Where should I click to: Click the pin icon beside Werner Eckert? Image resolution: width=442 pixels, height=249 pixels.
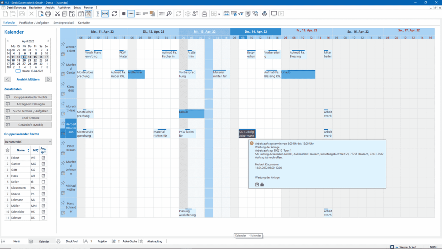(x=63, y=44)
